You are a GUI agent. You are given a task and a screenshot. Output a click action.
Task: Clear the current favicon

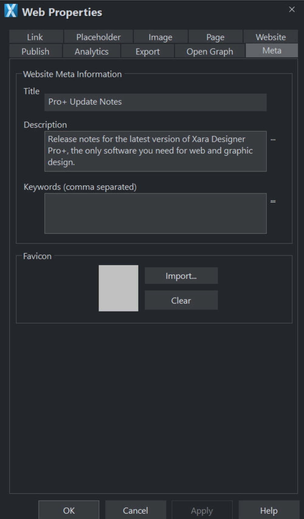coord(181,300)
